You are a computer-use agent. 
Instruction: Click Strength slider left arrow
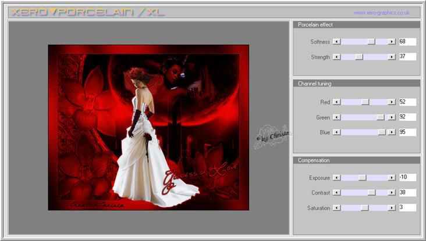point(336,57)
